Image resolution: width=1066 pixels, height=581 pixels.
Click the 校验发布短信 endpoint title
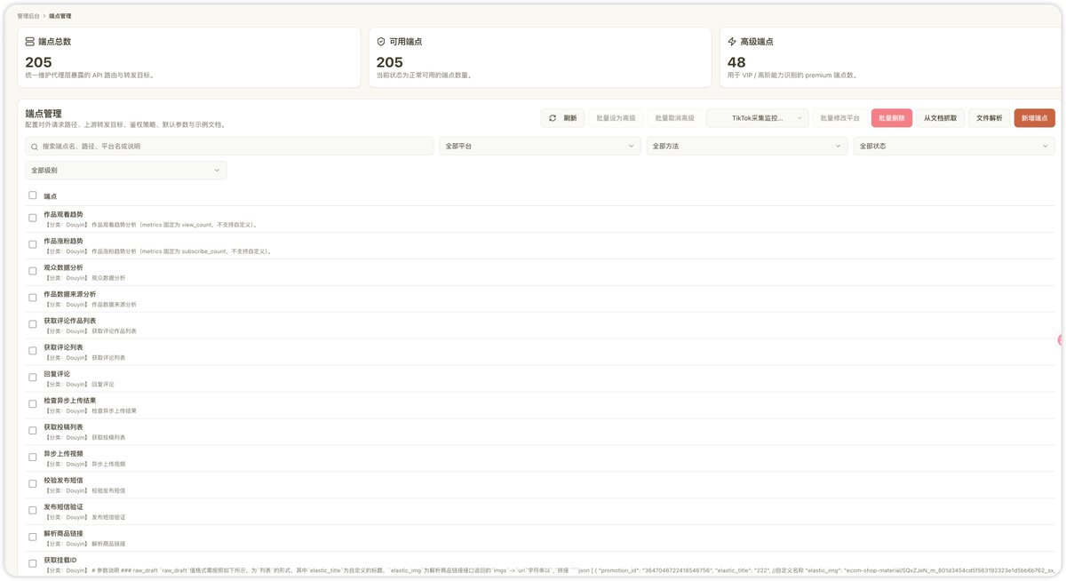pyautogui.click(x=63, y=480)
